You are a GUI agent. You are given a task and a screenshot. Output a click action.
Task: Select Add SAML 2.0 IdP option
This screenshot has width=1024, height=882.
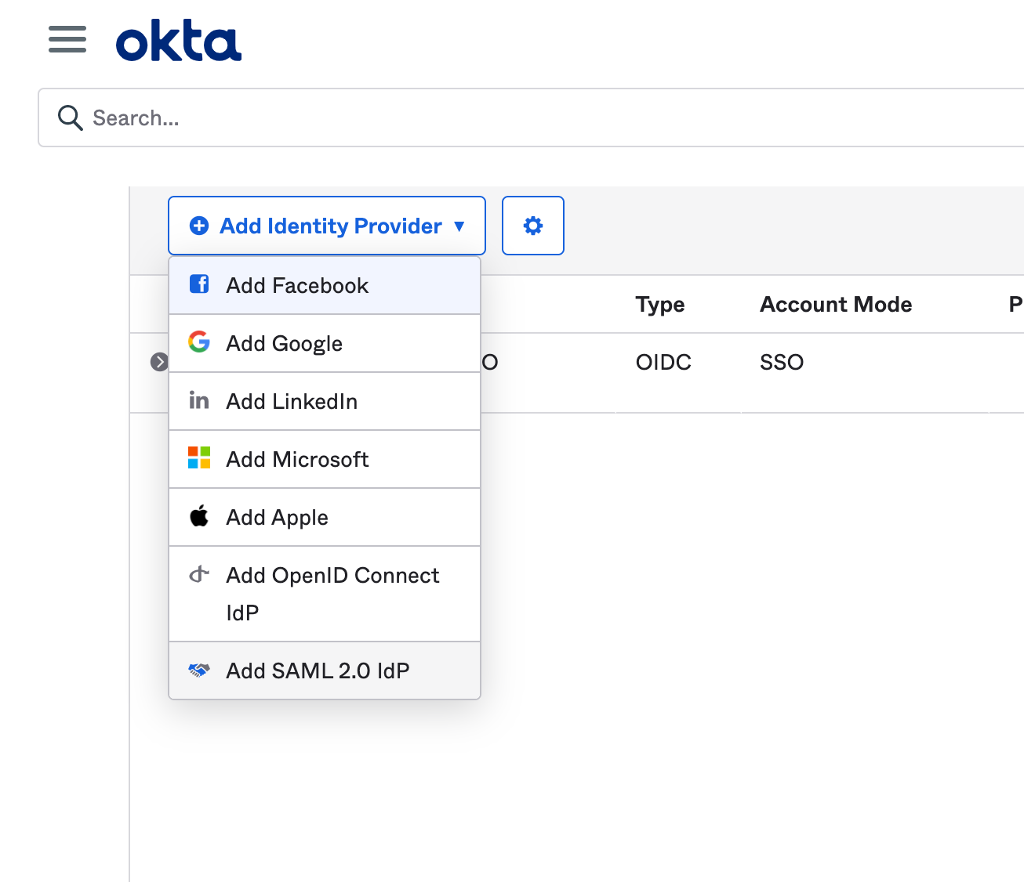325,671
